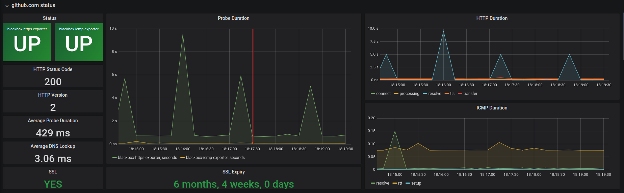The image size is (624, 193).
Task: Open the HTTP Version panel title
Action: pyautogui.click(x=53, y=95)
